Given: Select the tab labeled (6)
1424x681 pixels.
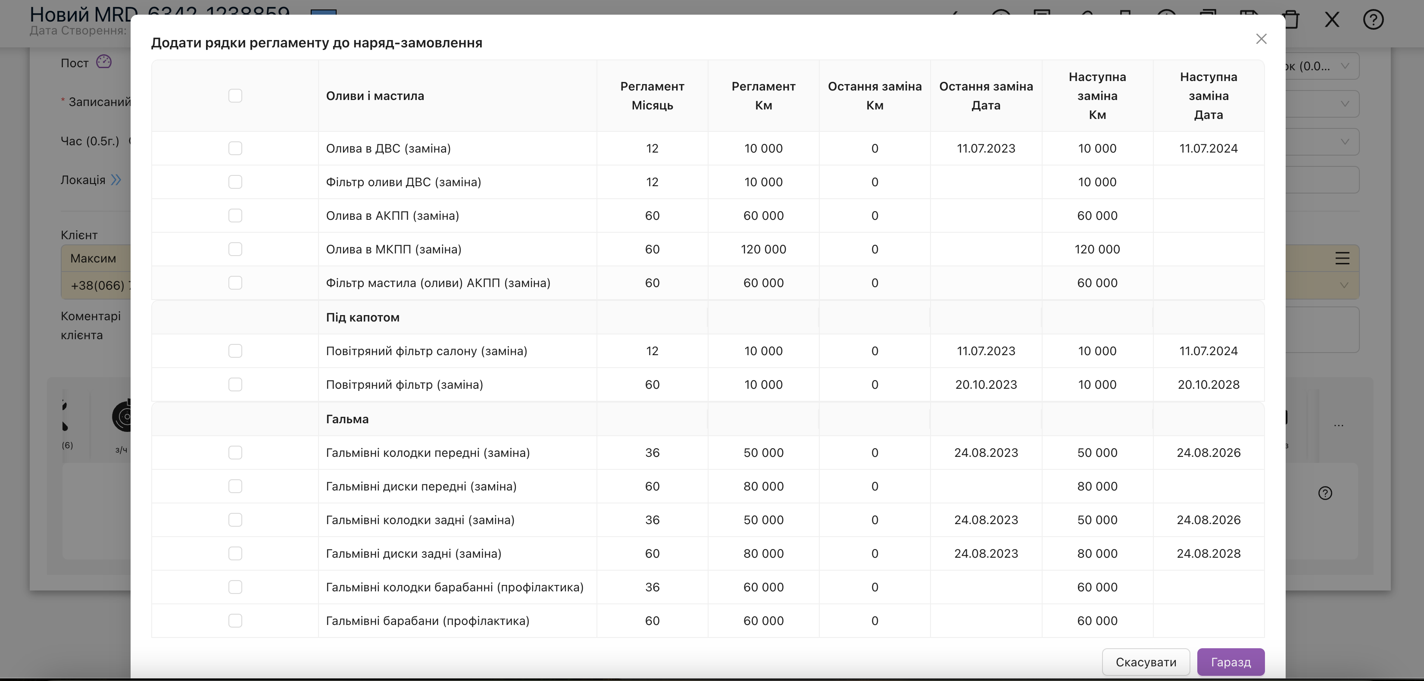Looking at the screenshot, I should point(67,426).
